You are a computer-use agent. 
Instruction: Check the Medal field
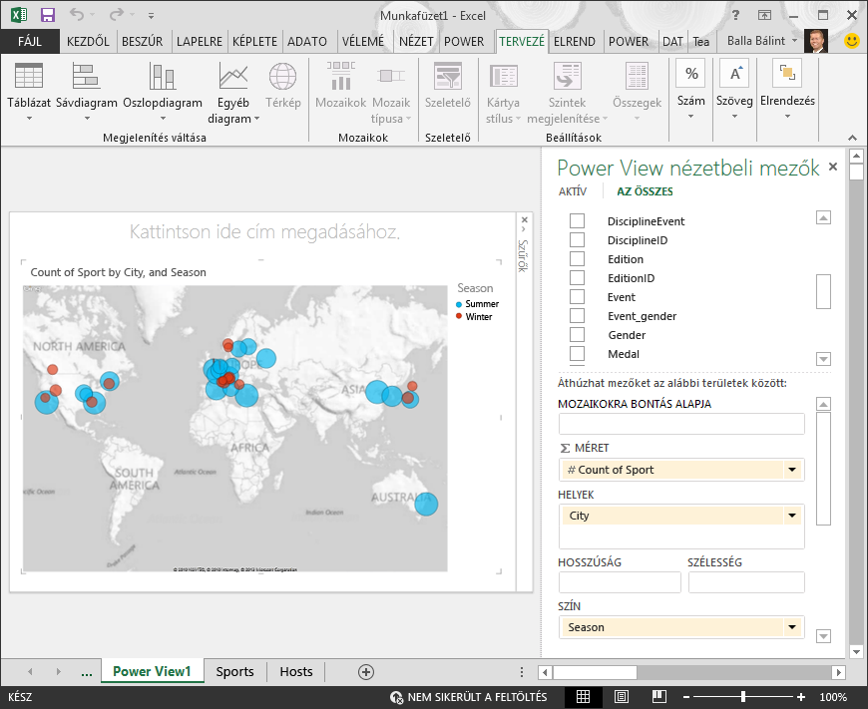point(577,353)
